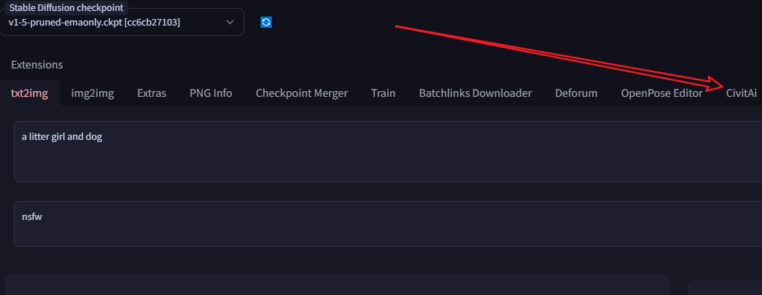762x295 pixels.
Task: Select the Train tab
Action: coord(383,93)
